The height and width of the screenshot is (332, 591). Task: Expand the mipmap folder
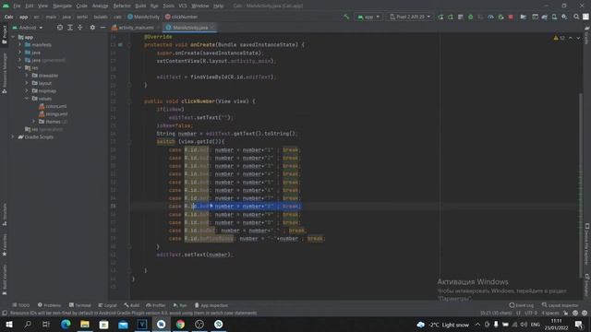[x=27, y=90]
